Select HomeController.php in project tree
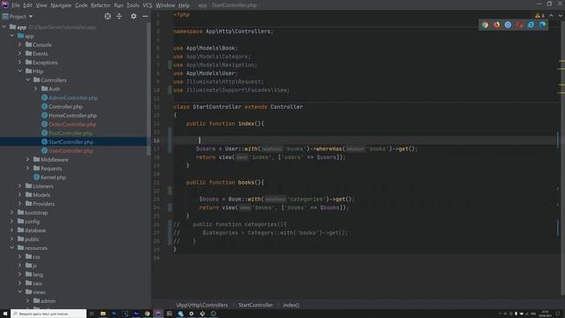This screenshot has height=318, width=565. [x=72, y=116]
